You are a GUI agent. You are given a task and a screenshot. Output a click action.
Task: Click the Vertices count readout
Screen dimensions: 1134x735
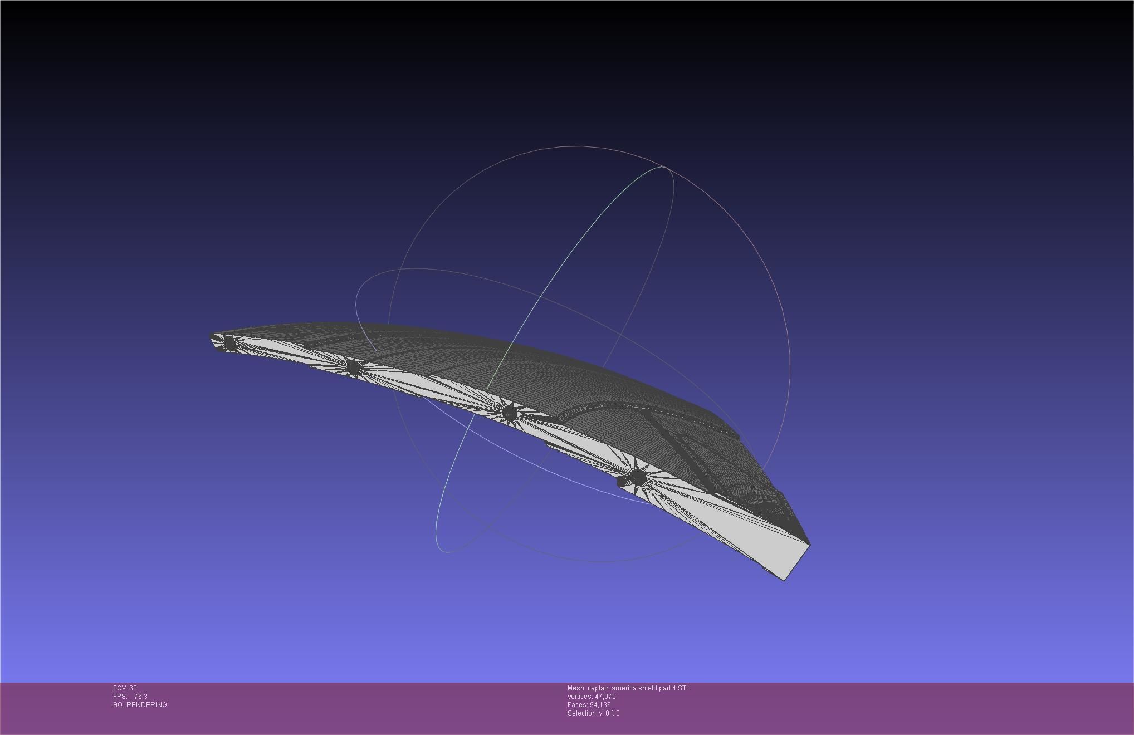(592, 697)
